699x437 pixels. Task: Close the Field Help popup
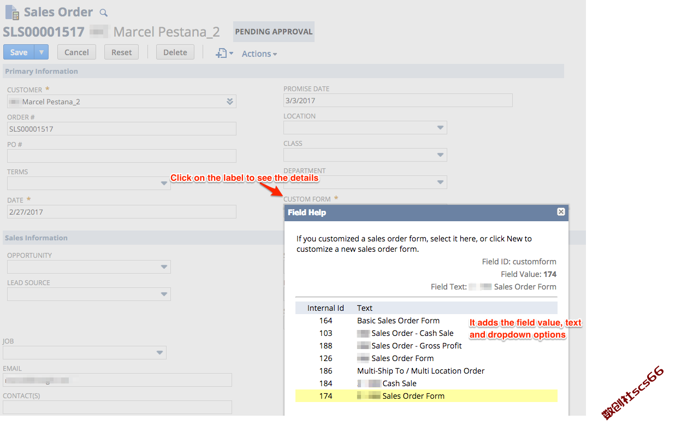pyautogui.click(x=561, y=212)
